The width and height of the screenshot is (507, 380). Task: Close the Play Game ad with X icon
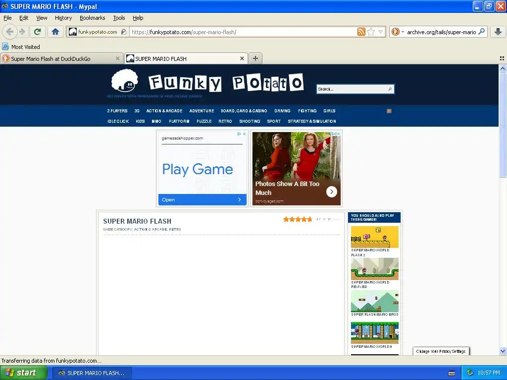pos(245,134)
